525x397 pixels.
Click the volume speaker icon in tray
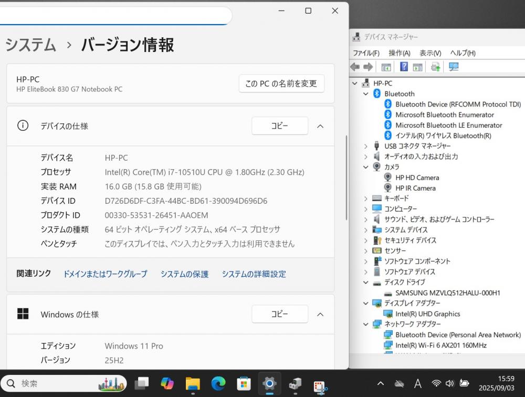(450, 383)
